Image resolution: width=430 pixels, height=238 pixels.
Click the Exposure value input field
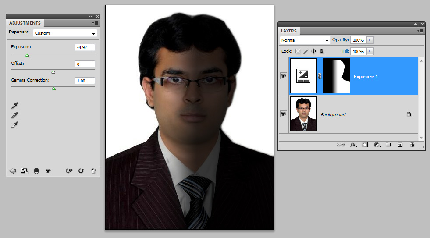(x=85, y=48)
